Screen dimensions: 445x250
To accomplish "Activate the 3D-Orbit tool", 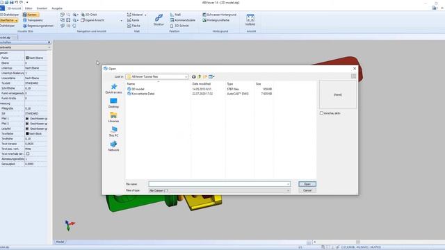I will [89, 15].
